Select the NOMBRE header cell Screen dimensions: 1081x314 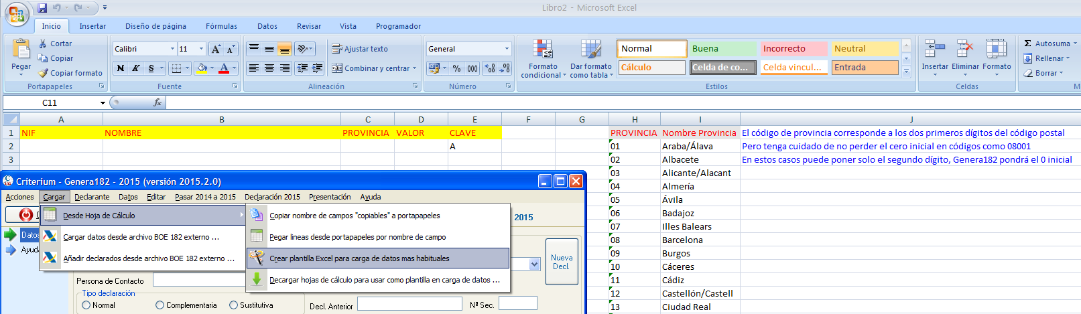pos(222,133)
